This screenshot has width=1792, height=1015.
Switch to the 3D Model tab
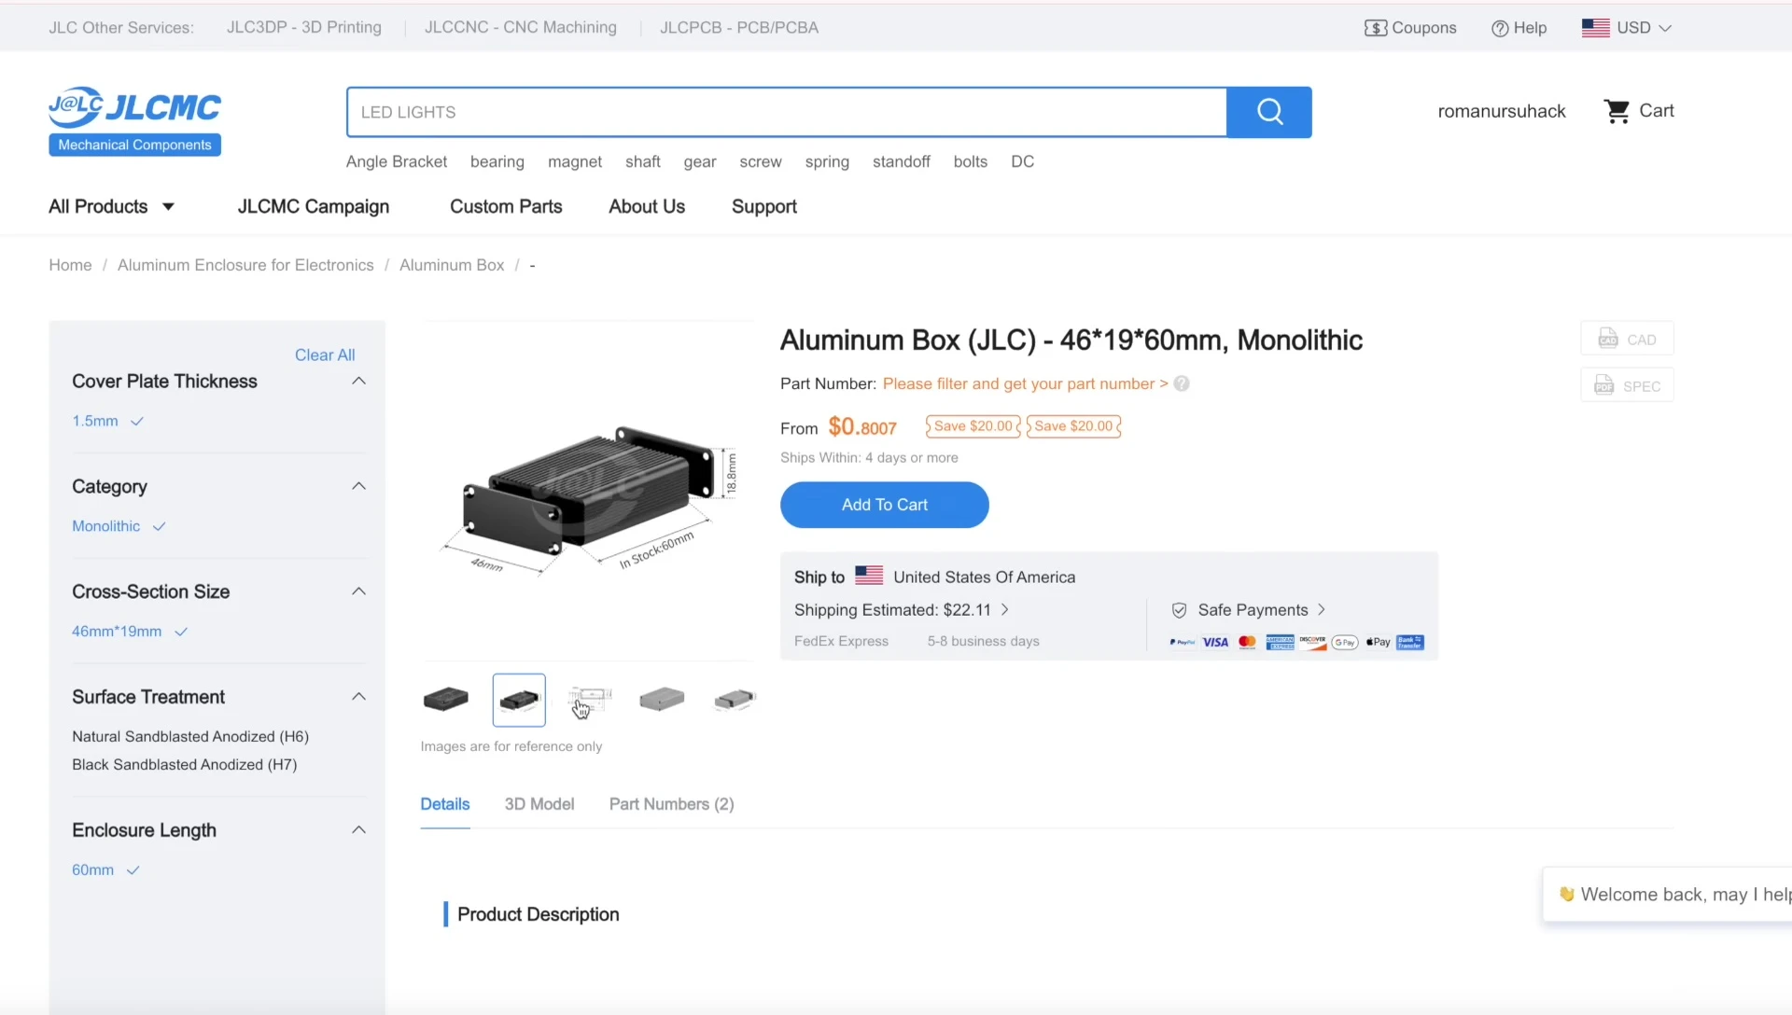pos(539,804)
